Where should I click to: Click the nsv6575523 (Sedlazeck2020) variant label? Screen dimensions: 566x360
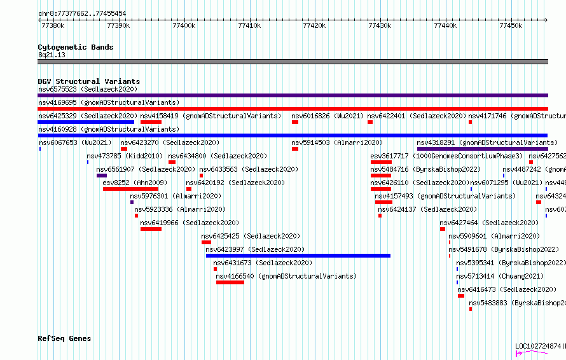(x=88, y=89)
